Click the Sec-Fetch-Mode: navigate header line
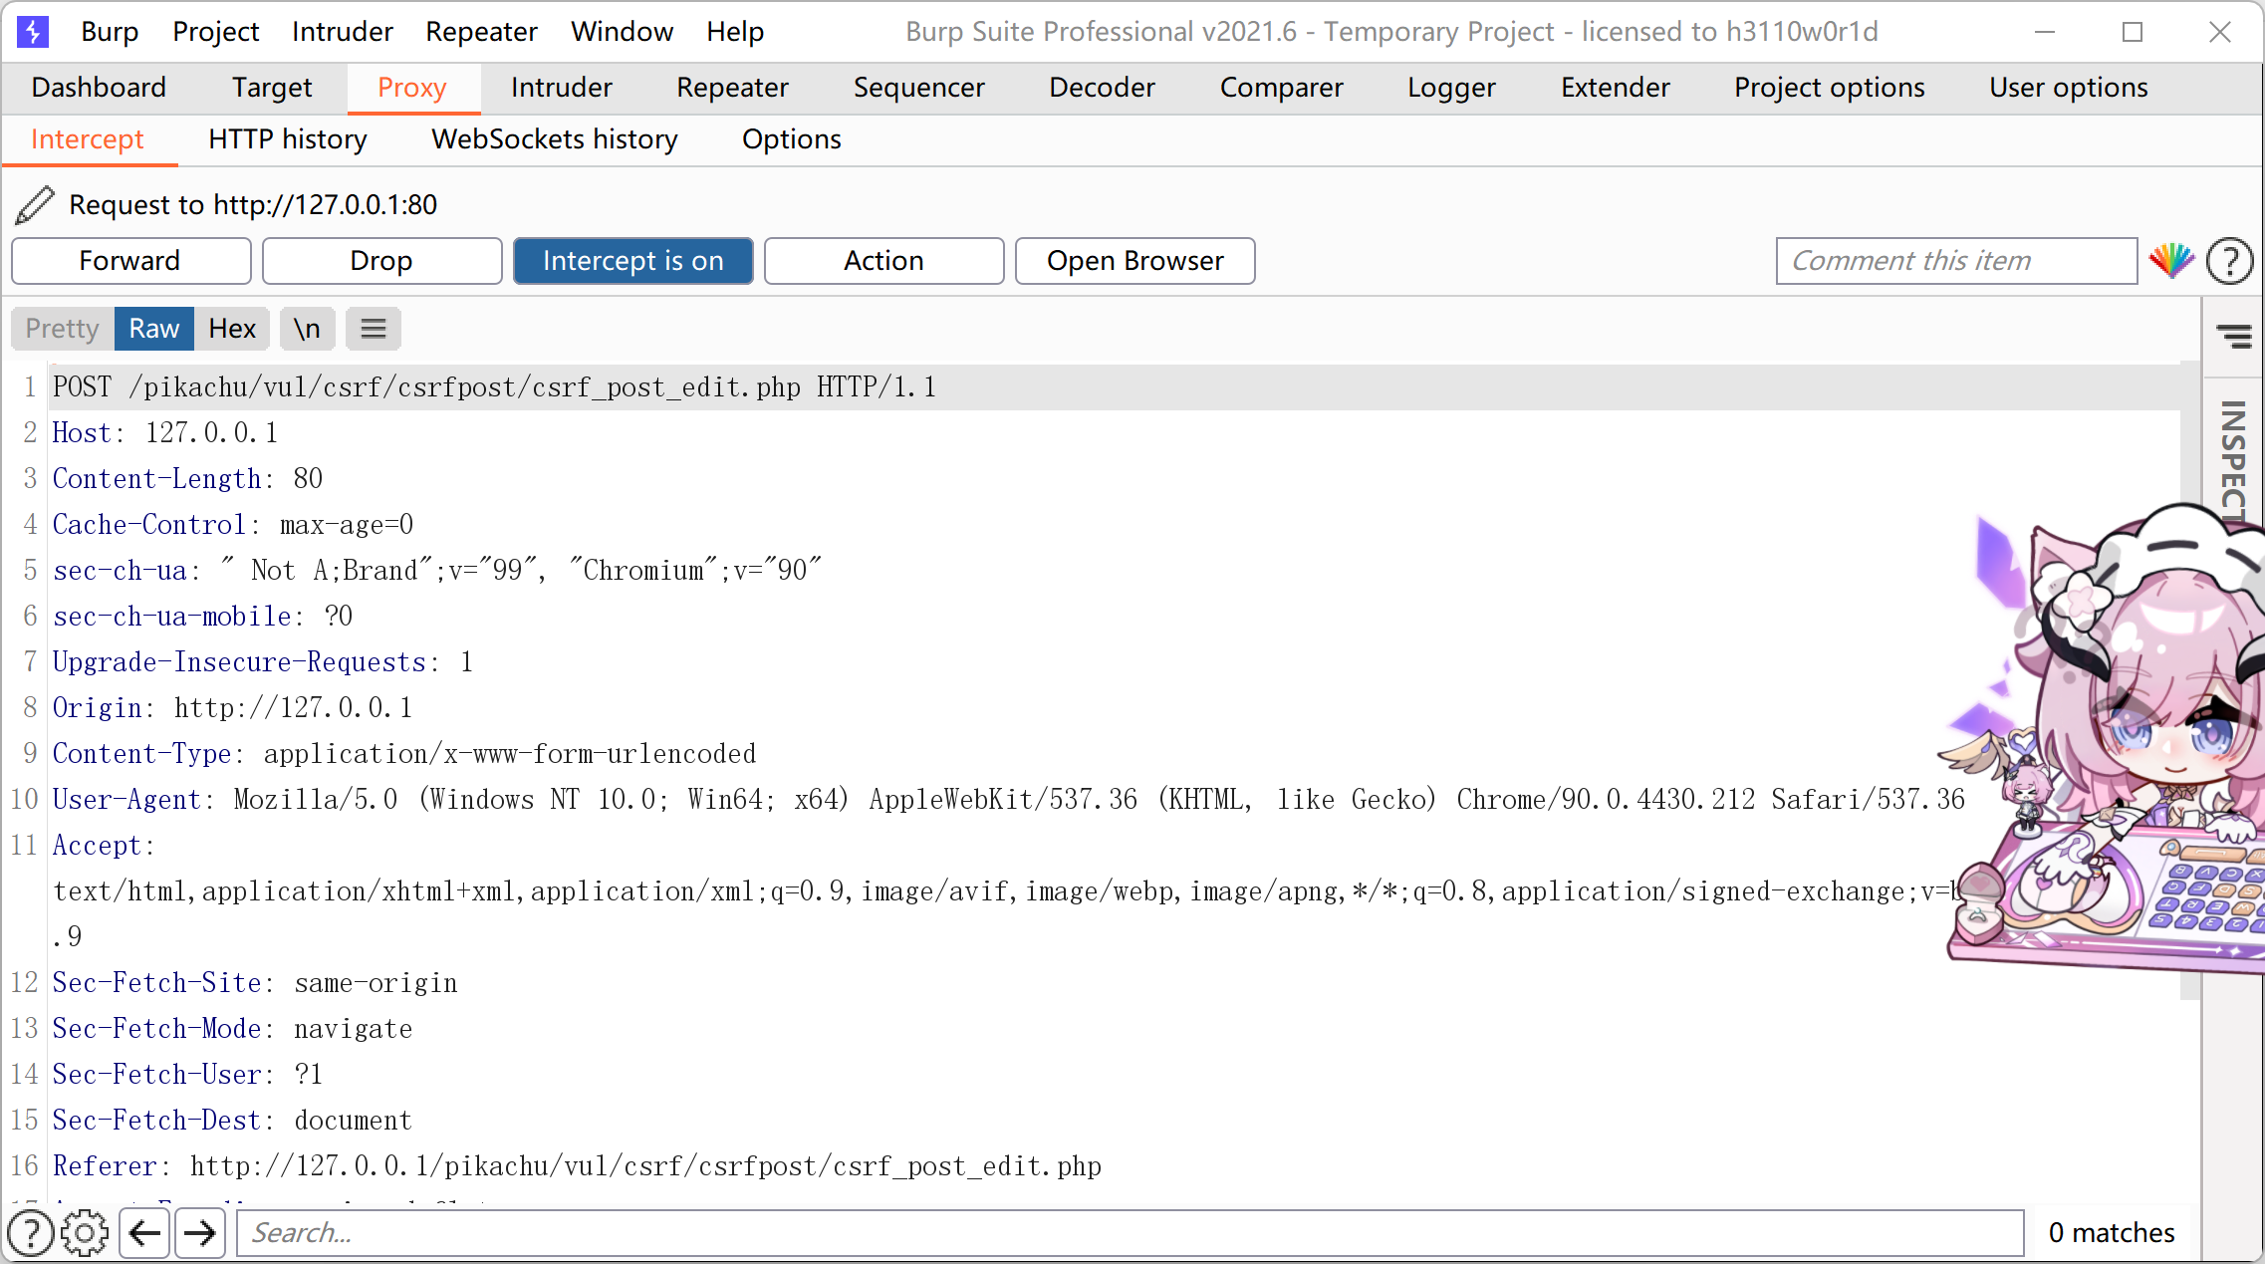Viewport: 2265px width, 1264px height. coord(233,1029)
